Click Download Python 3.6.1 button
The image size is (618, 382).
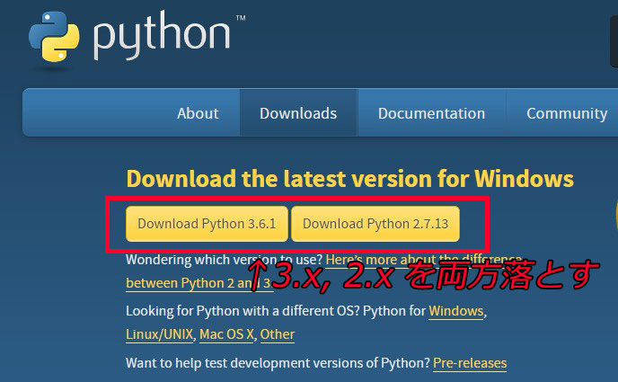pyautogui.click(x=207, y=224)
